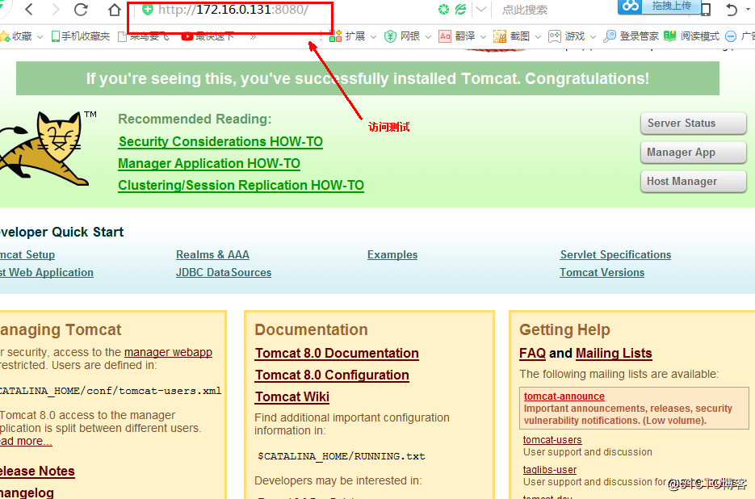The width and height of the screenshot is (755, 499).
Task: Click the Read more... link
Action: point(26,441)
